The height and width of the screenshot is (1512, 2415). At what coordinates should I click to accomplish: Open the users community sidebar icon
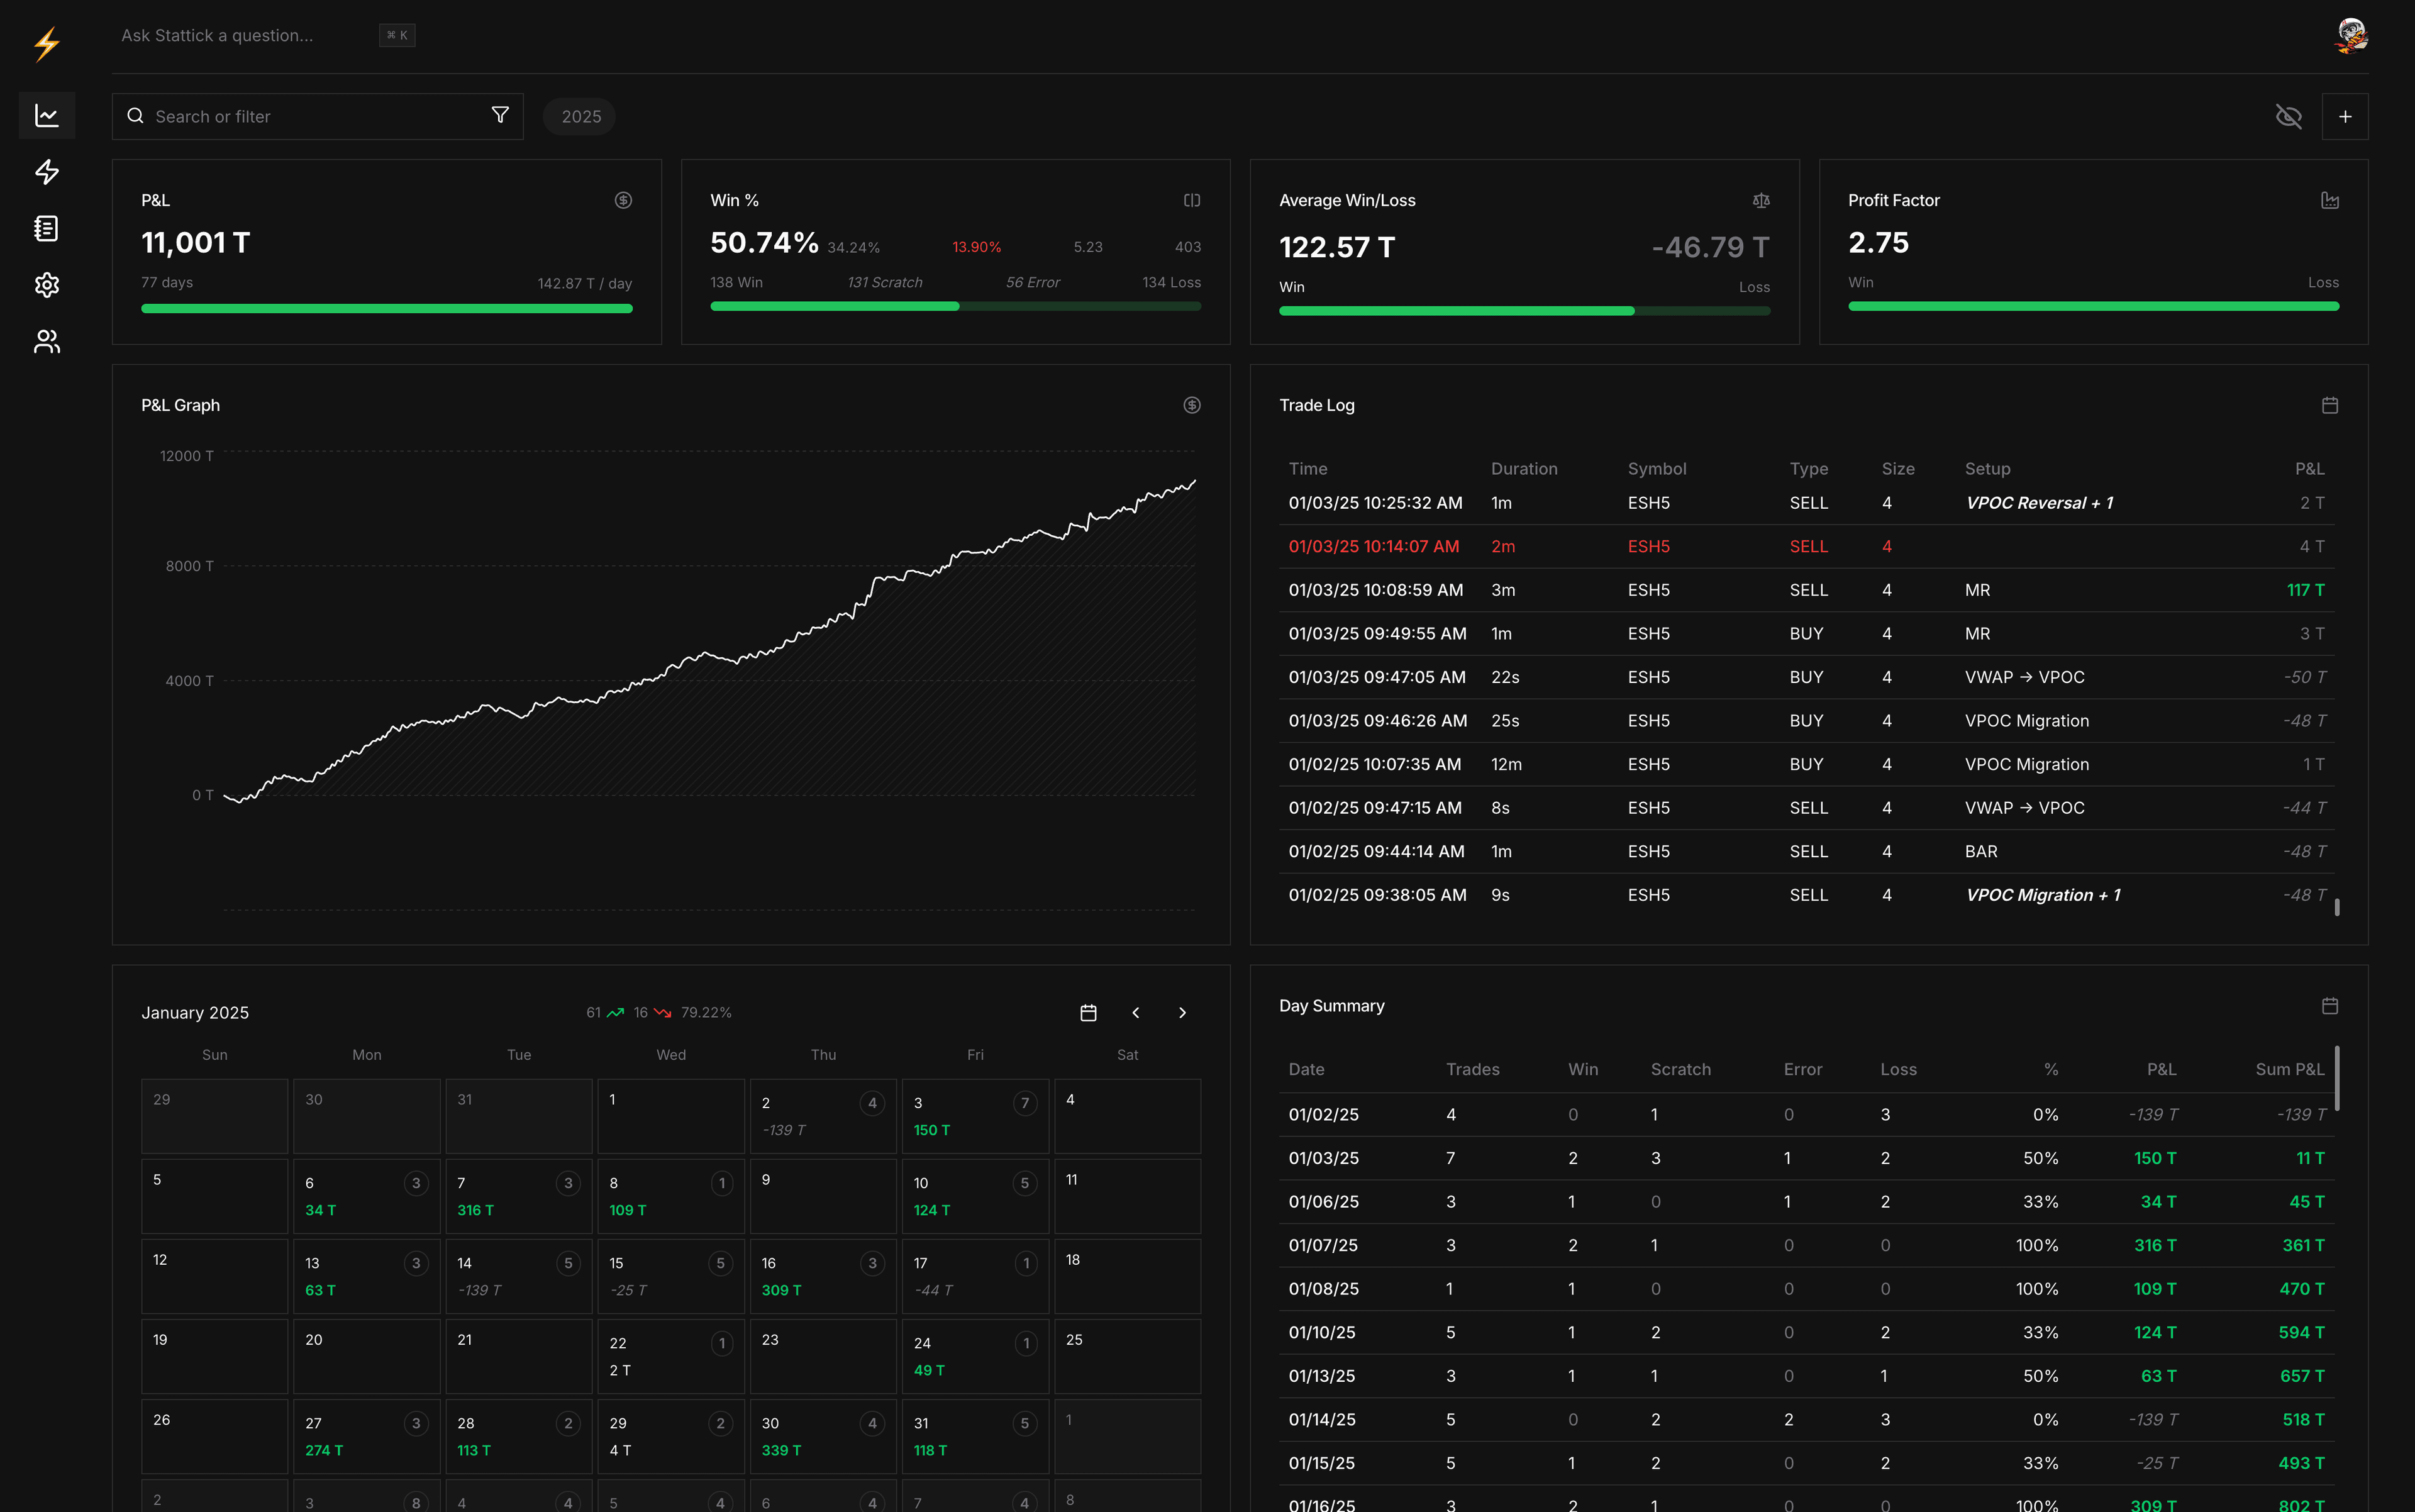click(x=46, y=342)
